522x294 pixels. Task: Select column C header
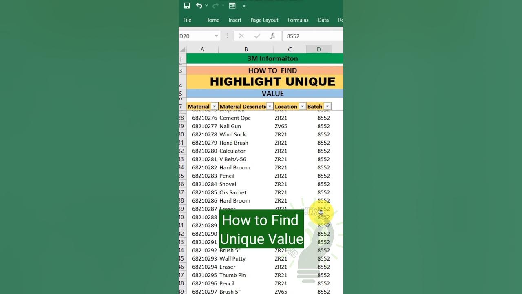(290, 49)
